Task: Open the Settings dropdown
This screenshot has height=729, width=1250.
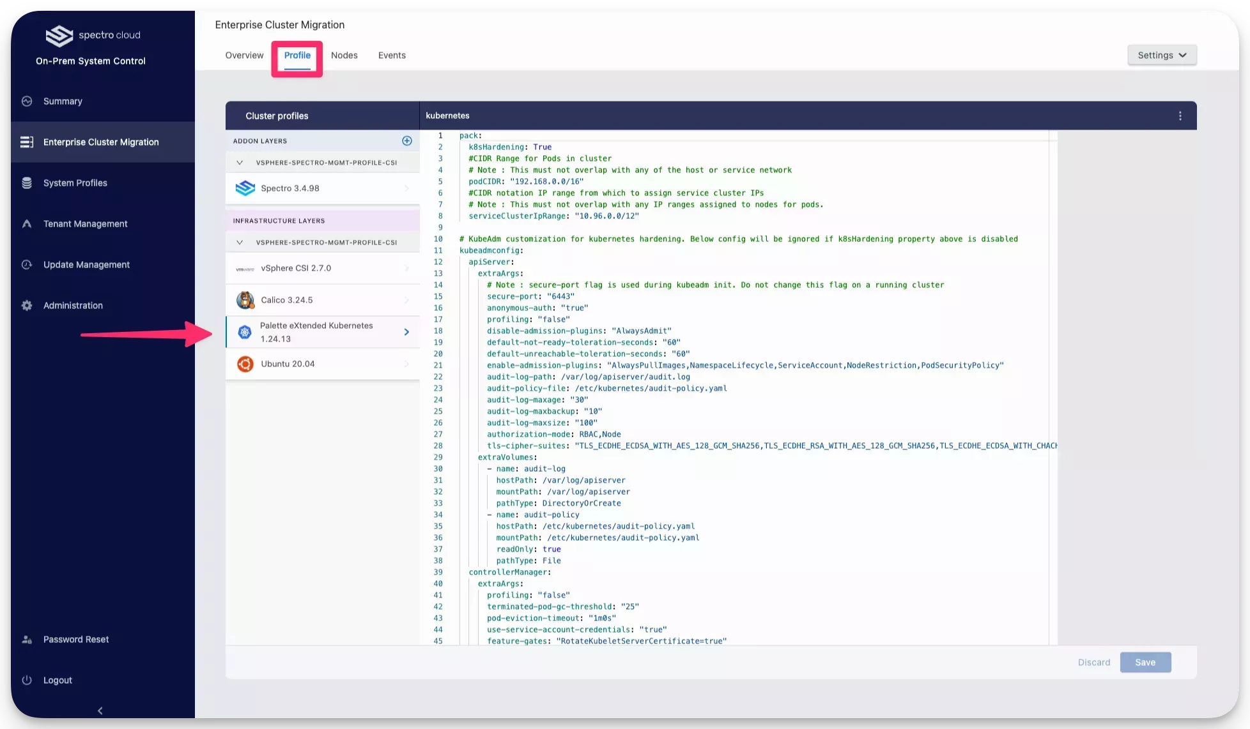Action: coord(1161,55)
